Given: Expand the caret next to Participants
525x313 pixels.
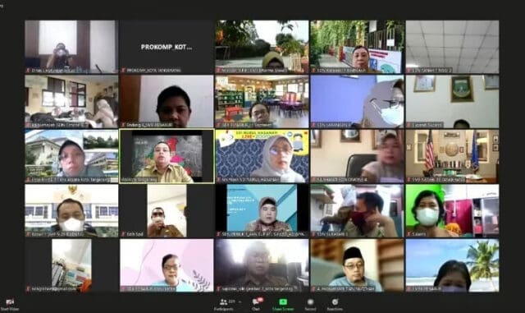Looking at the screenshot, I should coord(240,302).
